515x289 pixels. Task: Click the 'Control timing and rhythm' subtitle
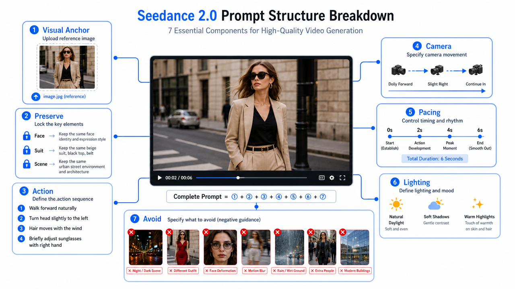pos(432,121)
